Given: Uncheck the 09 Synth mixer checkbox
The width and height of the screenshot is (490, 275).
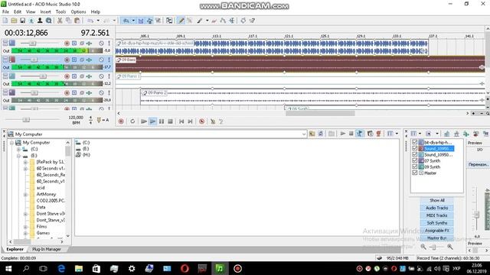Looking at the screenshot, I should click(415, 167).
